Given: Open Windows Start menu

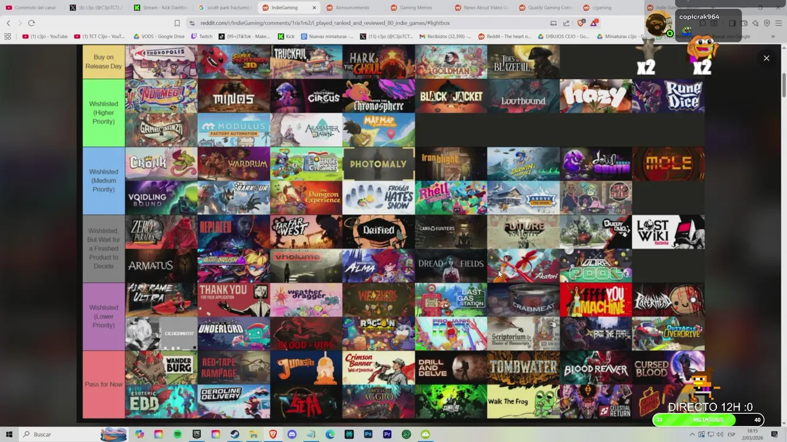Looking at the screenshot, I should pos(9,434).
